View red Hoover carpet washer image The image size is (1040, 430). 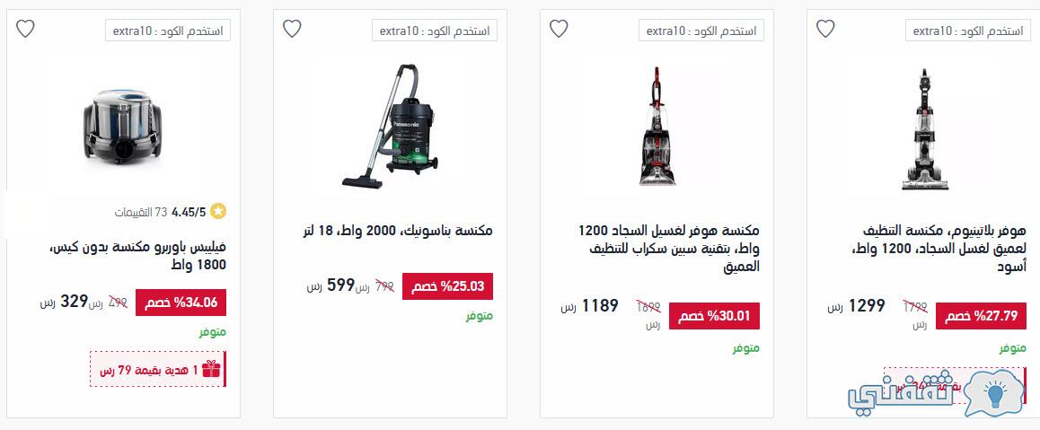pyautogui.click(x=657, y=126)
